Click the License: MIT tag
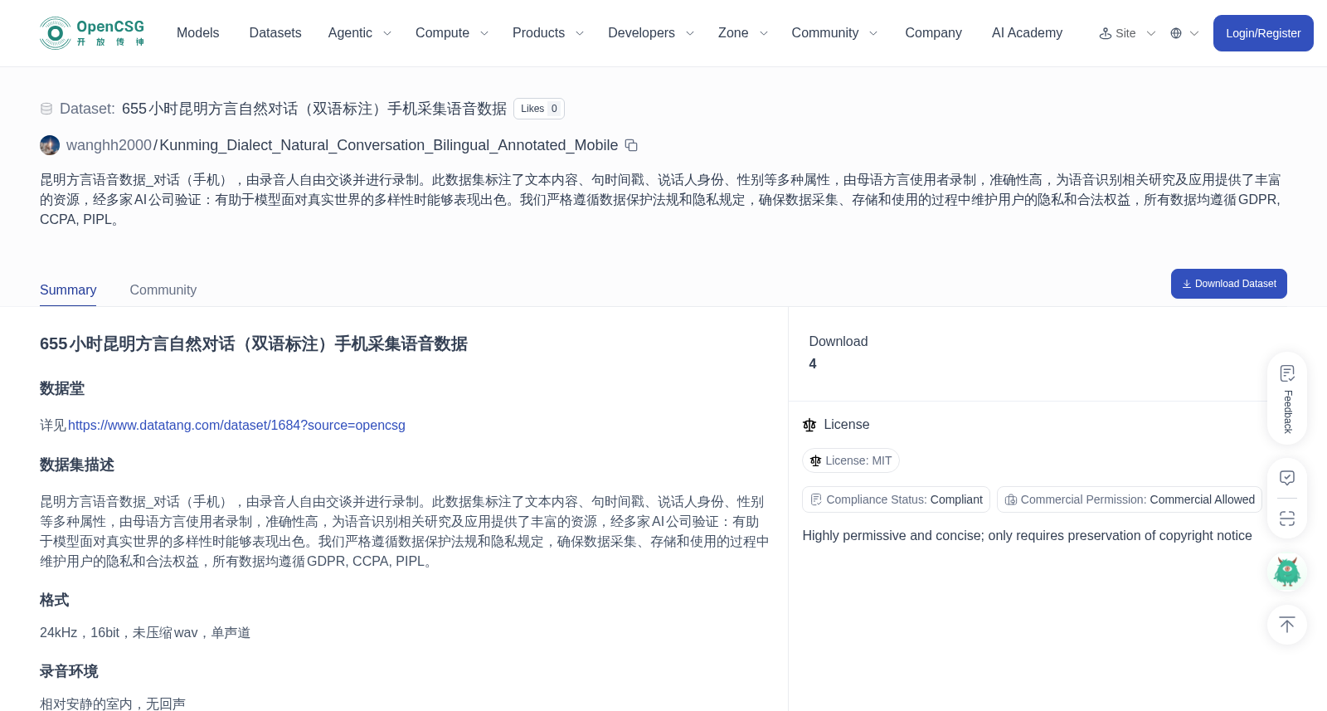1327x711 pixels. [x=851, y=460]
